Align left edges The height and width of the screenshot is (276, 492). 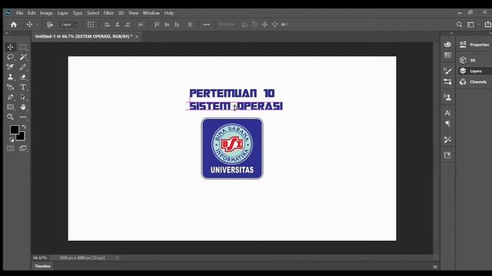point(107,25)
